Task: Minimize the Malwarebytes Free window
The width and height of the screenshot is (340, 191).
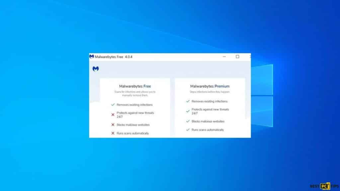Action: tap(224, 57)
